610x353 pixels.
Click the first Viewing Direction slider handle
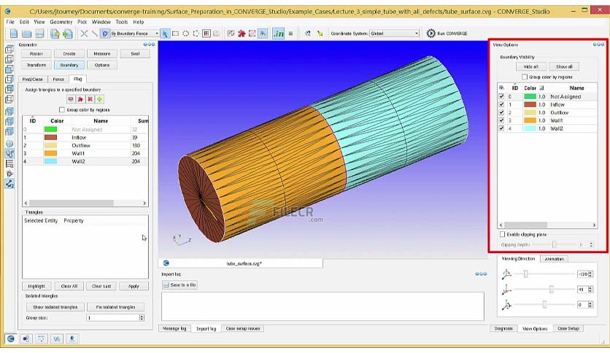coord(525,274)
